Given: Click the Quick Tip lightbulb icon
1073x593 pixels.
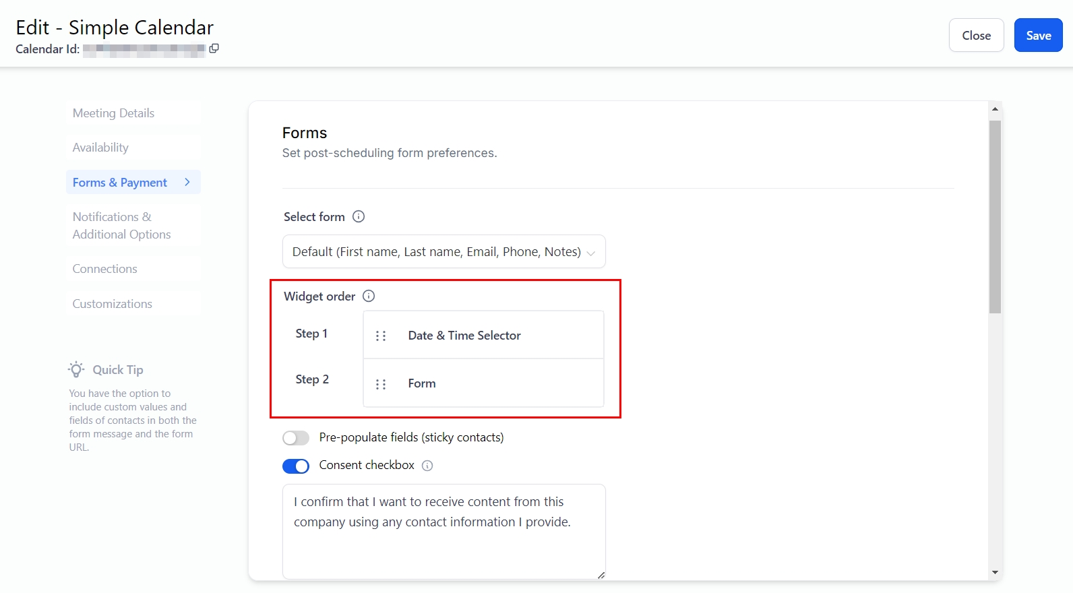Looking at the screenshot, I should coord(76,369).
